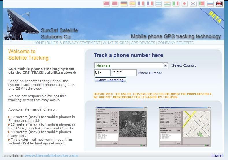Open RULES & PRIVACY STATEMENT page
This screenshot has width=228, height=160.
pos(73,43)
